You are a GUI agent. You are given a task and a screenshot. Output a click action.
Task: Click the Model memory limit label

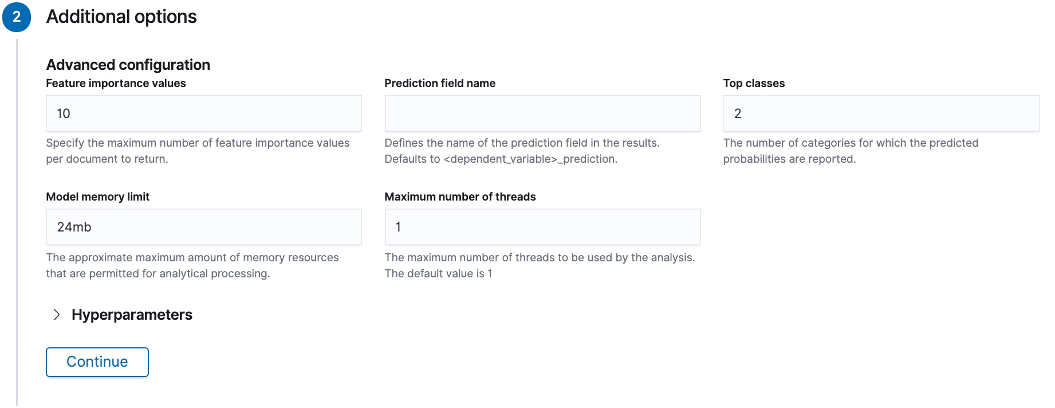[x=97, y=197]
